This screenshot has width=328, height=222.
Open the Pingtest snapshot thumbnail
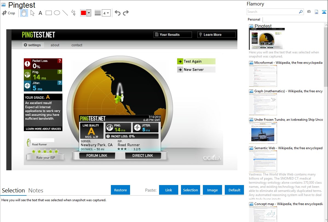[x=267, y=39]
